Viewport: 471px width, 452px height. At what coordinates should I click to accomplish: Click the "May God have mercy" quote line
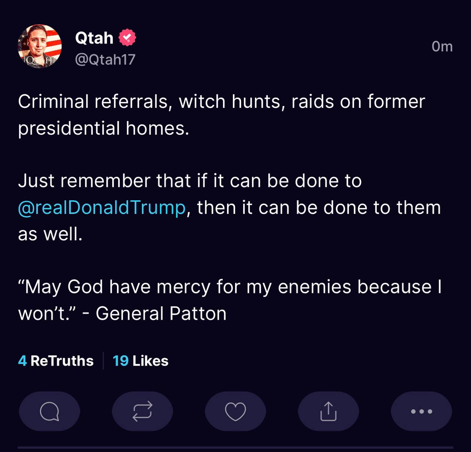tap(230, 287)
